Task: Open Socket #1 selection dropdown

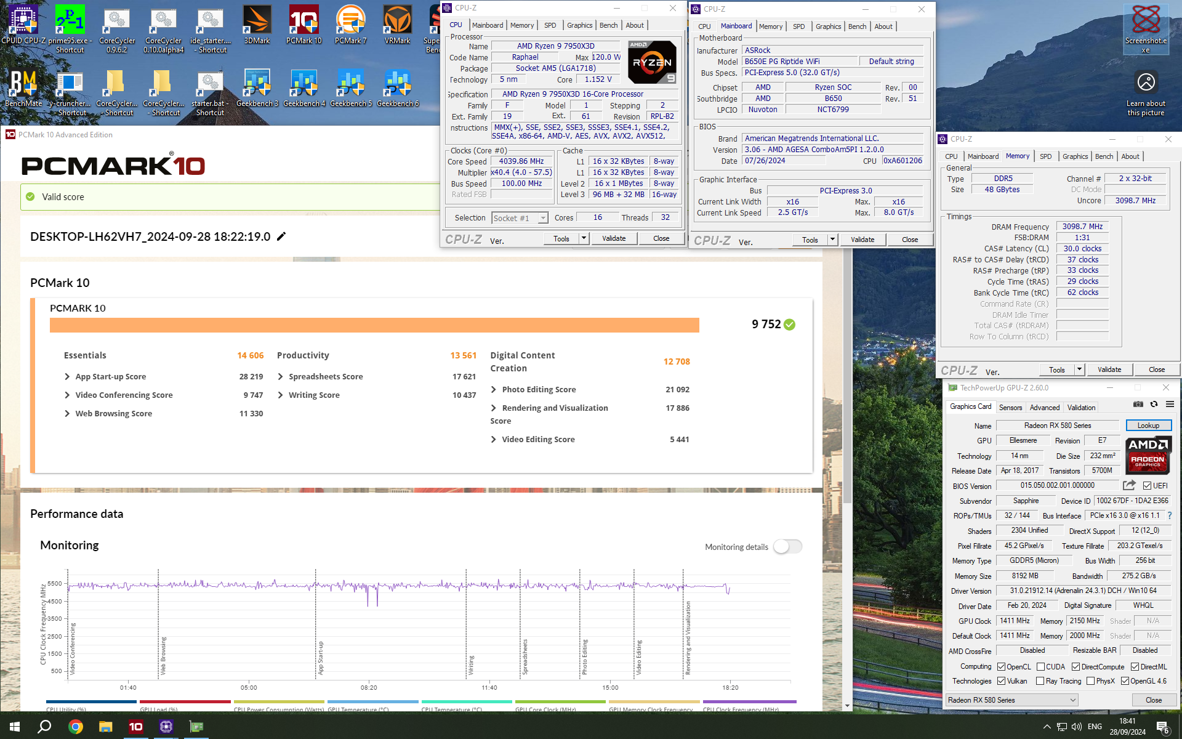Action: (x=520, y=218)
